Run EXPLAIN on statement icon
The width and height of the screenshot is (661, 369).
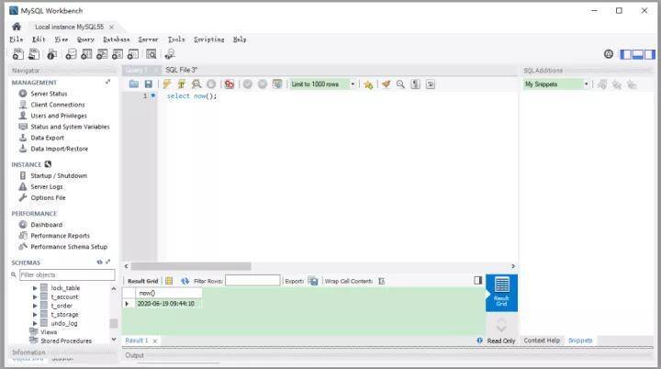tap(196, 84)
